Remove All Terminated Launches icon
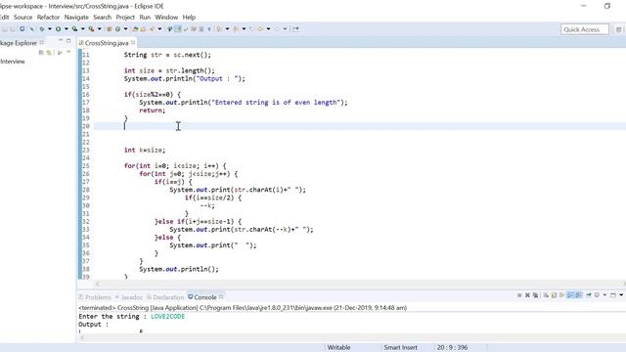The height and width of the screenshot is (352, 626). (535, 295)
